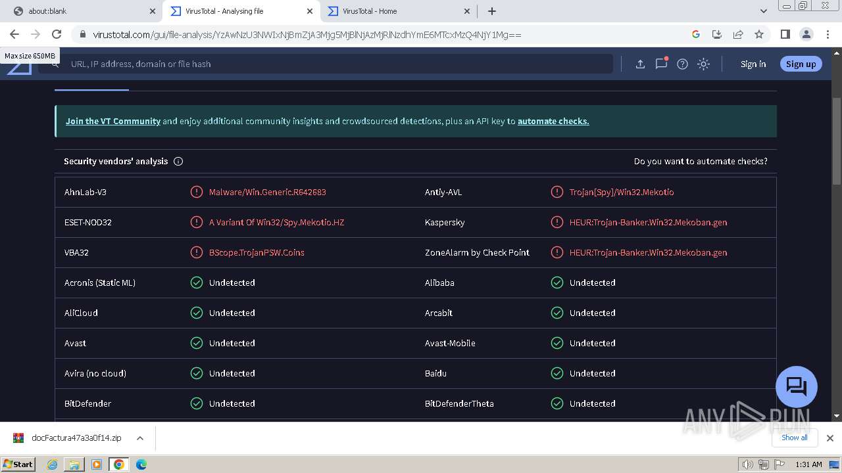Click the Sign up button
This screenshot has width=842, height=473.
coord(801,64)
